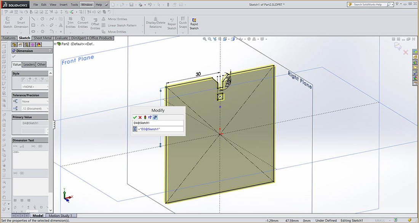
Task: Open the Office Products tab
Action: 101,38
